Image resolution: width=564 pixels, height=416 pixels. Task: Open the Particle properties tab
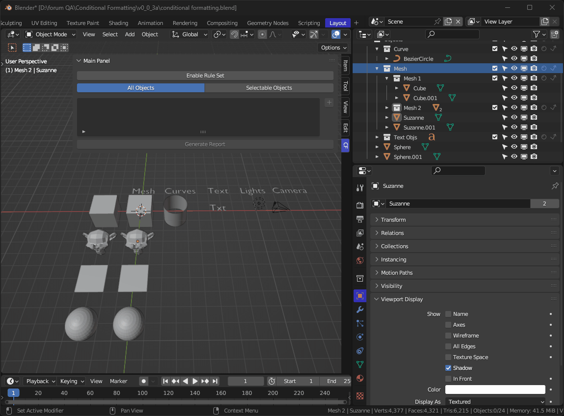click(x=360, y=323)
